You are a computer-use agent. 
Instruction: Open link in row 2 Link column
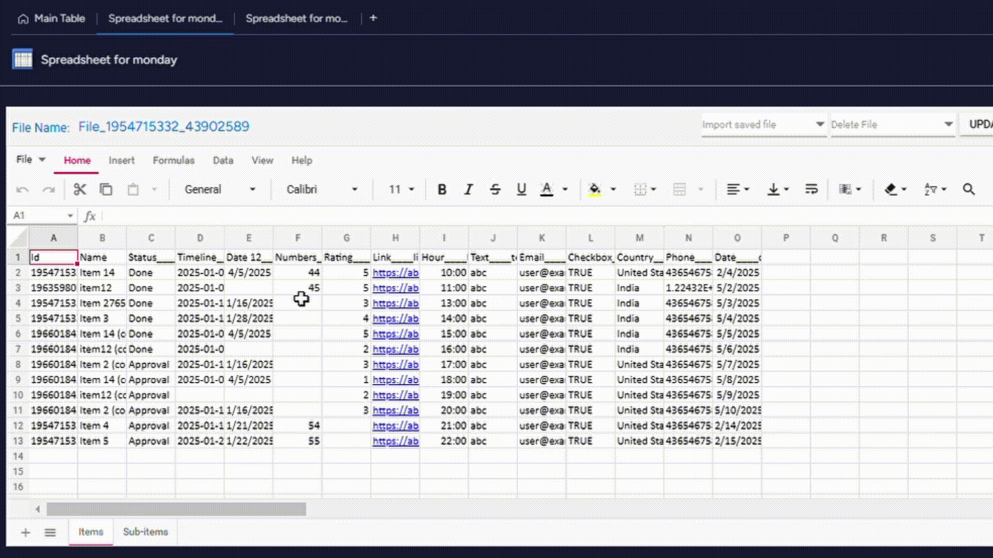[x=396, y=273]
